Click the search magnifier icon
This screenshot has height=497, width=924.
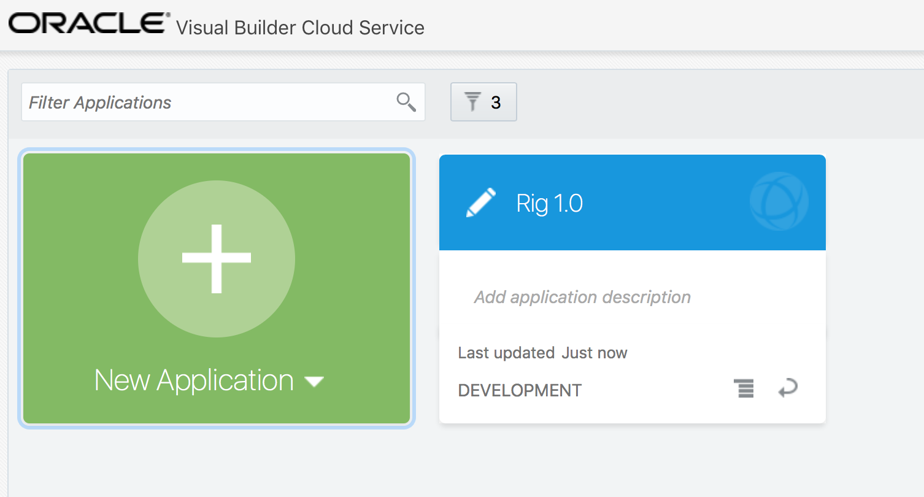tap(406, 102)
